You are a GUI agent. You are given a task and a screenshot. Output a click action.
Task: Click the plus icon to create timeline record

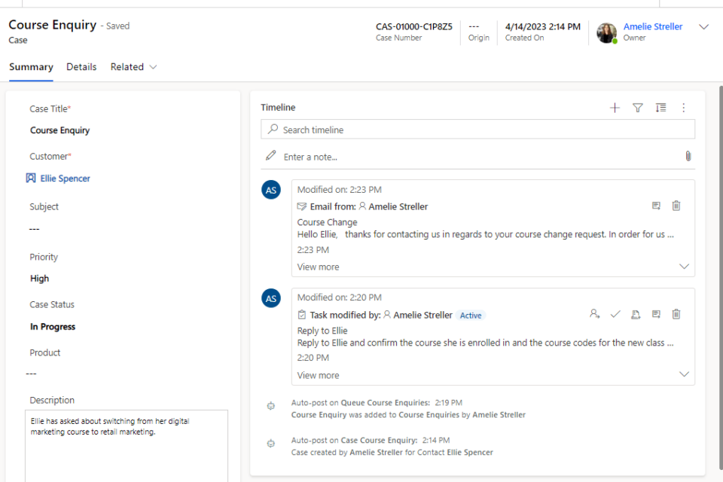615,108
